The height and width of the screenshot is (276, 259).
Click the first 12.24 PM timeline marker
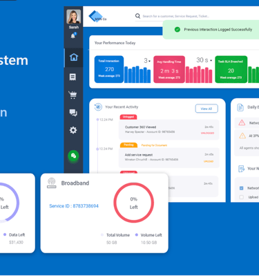(97, 120)
